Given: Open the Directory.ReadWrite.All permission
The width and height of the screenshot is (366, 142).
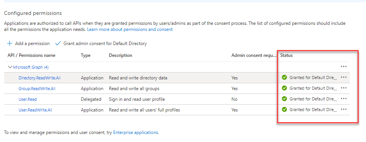Looking at the screenshot, I should click(x=40, y=78).
